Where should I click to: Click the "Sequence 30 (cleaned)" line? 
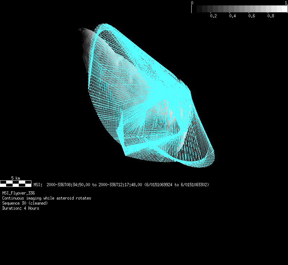(x=25, y=203)
